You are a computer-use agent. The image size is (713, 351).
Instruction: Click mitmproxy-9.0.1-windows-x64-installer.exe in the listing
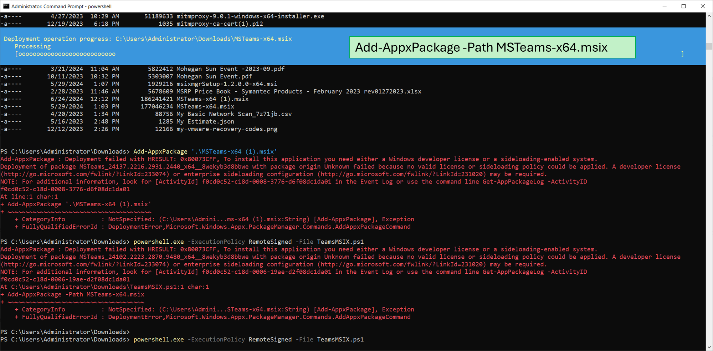point(250,16)
